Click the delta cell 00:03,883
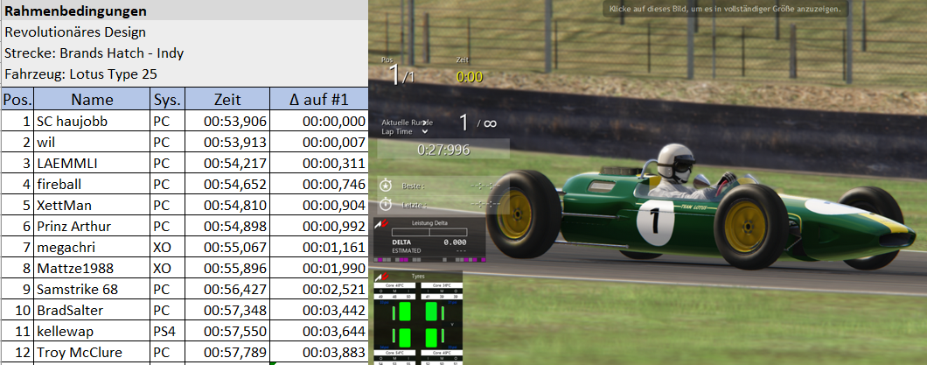 (319, 353)
